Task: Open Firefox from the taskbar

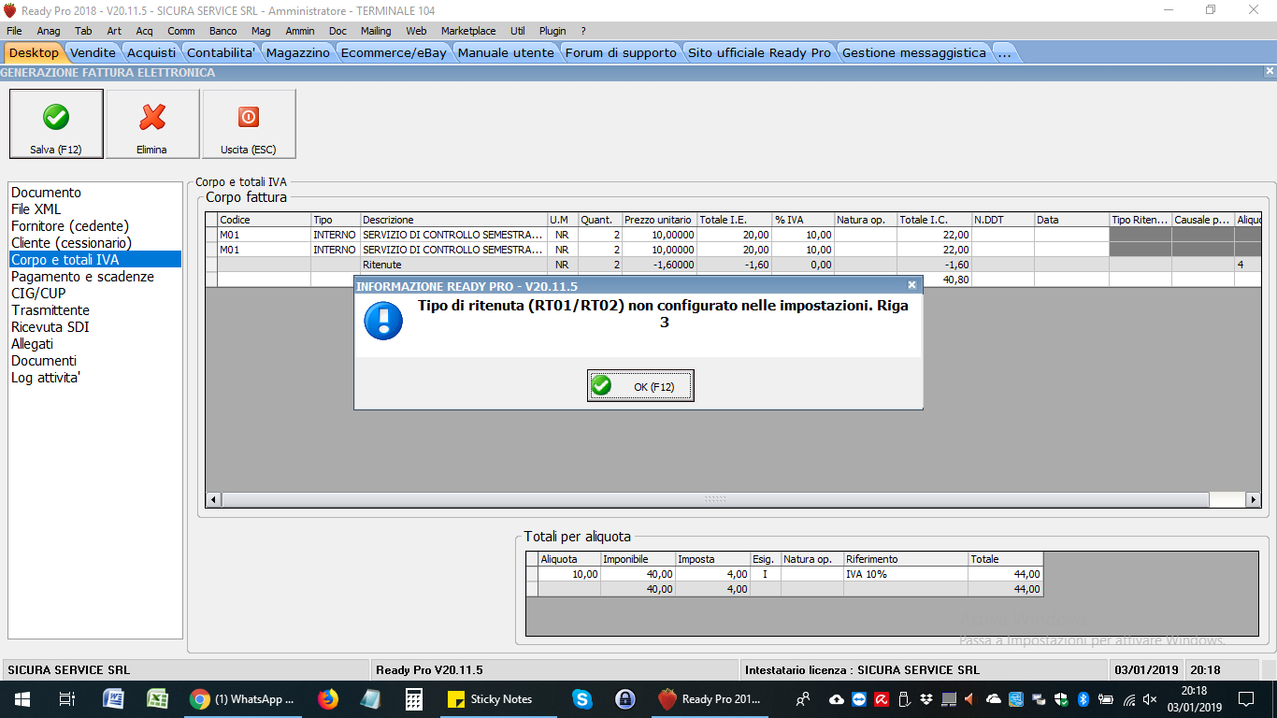Action: tap(327, 699)
